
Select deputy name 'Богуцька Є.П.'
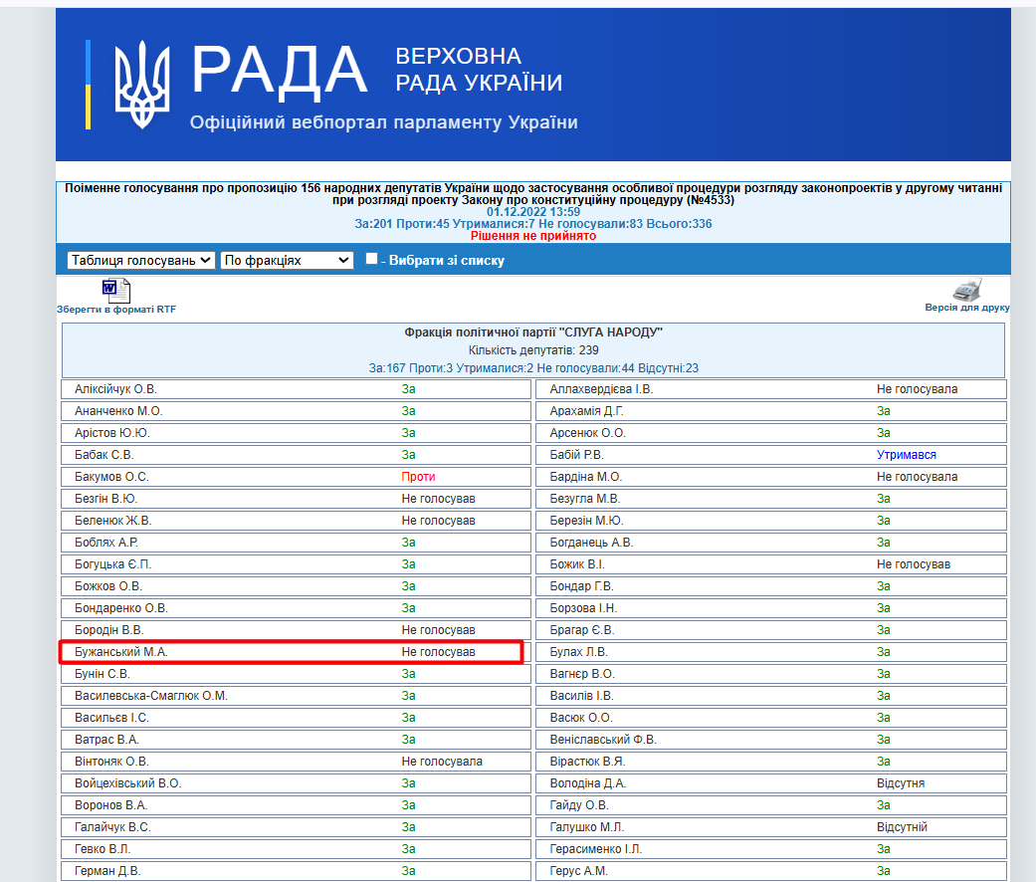tap(113, 564)
